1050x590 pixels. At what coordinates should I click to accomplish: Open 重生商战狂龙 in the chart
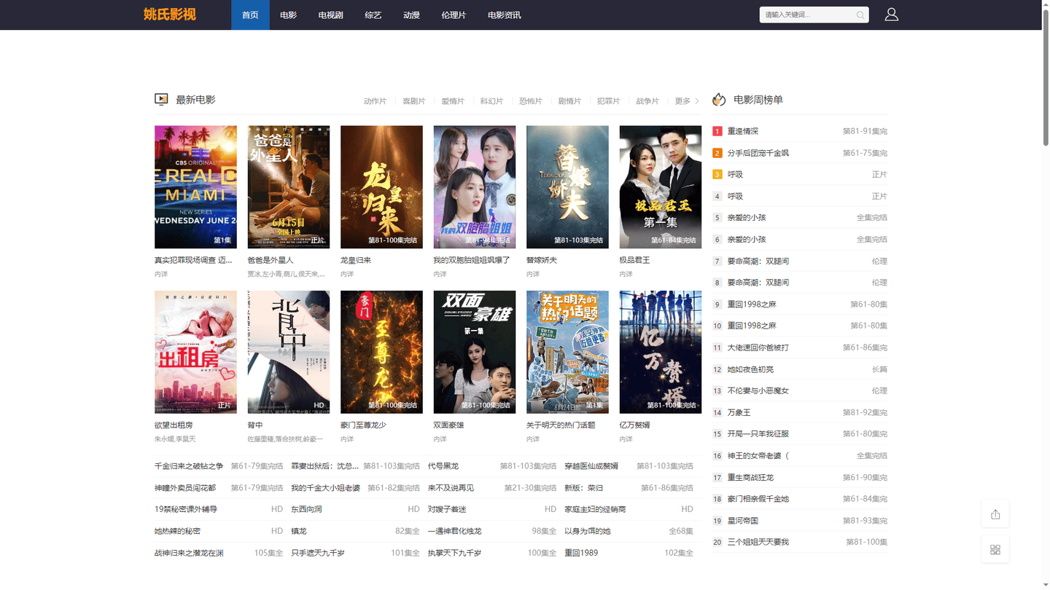(751, 477)
